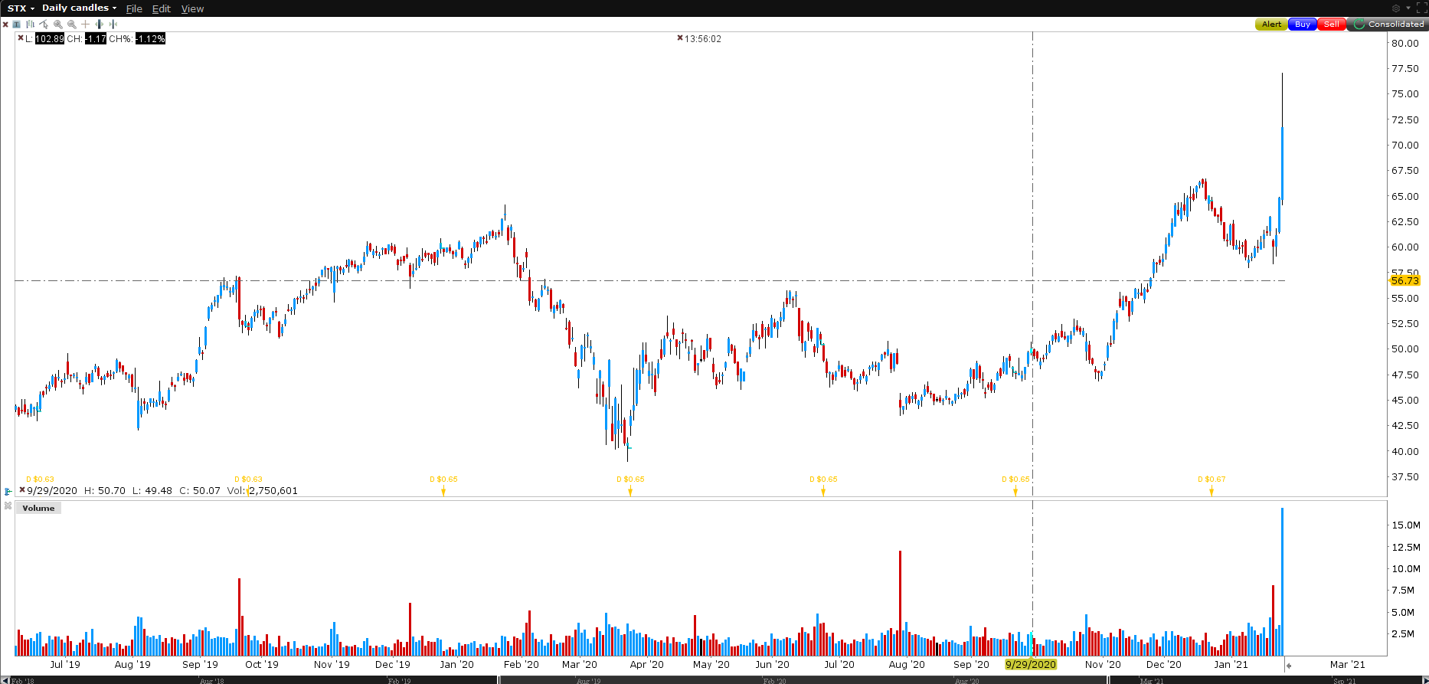Screen dimensions: 1429x684
Task: Click the price scale icon left of OHLC line
Action: pyautogui.click(x=8, y=491)
